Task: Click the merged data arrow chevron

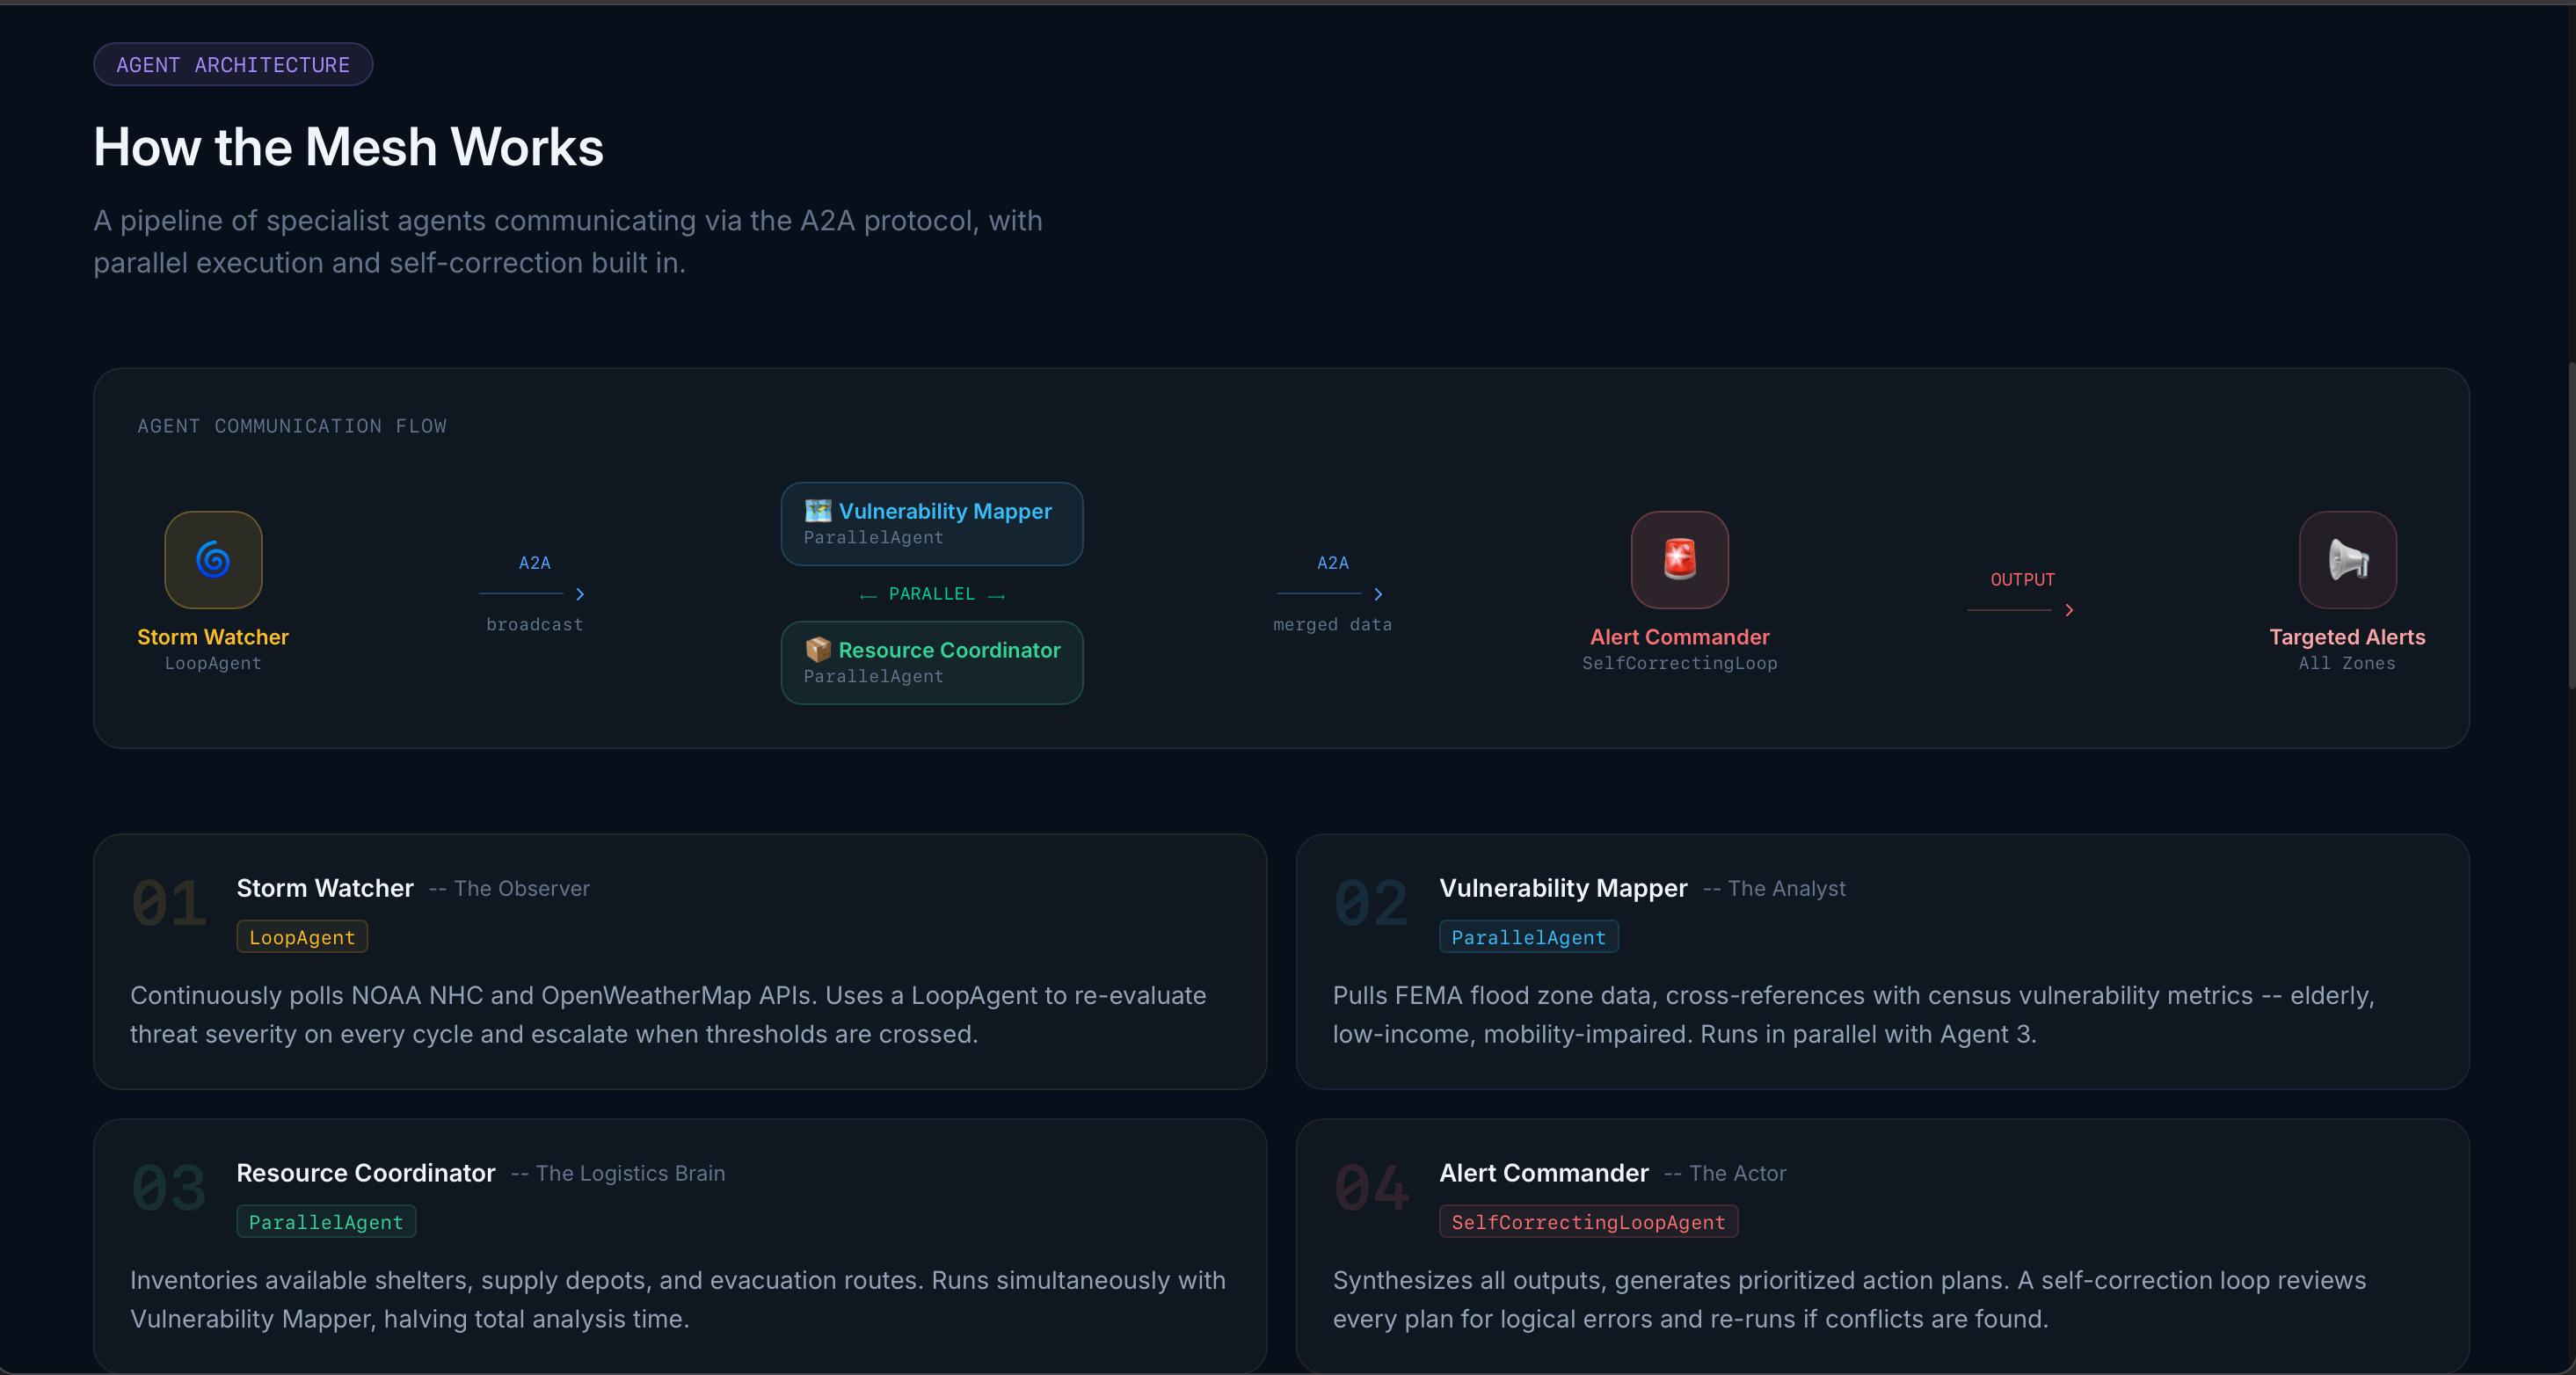Action: point(1378,594)
